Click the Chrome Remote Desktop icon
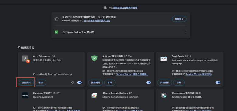This screenshot has height=111, width=237. 94,95
